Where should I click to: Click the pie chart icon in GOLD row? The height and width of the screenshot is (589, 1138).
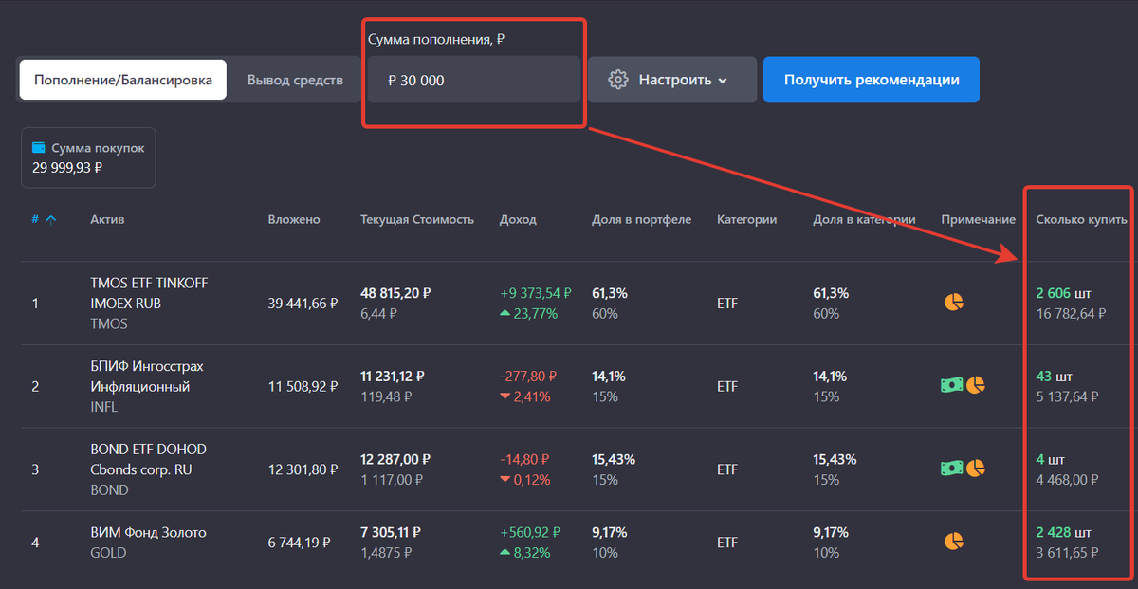(953, 539)
